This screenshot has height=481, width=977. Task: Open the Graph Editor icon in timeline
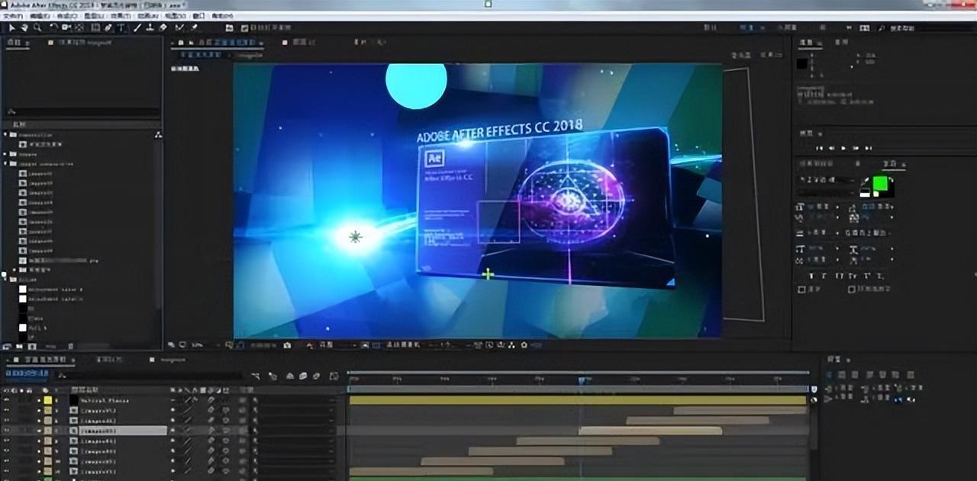(334, 376)
